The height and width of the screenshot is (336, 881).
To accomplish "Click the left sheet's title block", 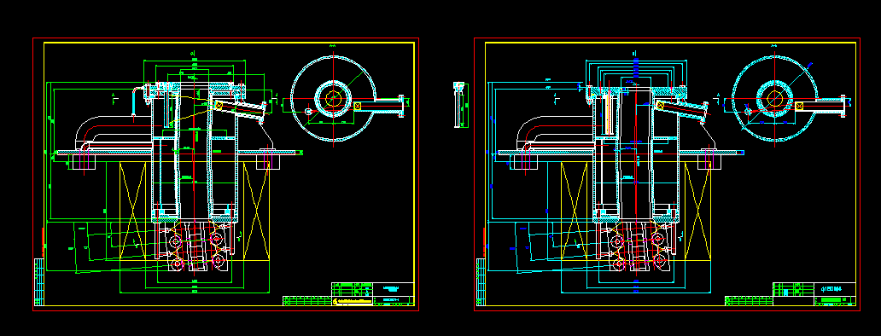I will (x=373, y=294).
